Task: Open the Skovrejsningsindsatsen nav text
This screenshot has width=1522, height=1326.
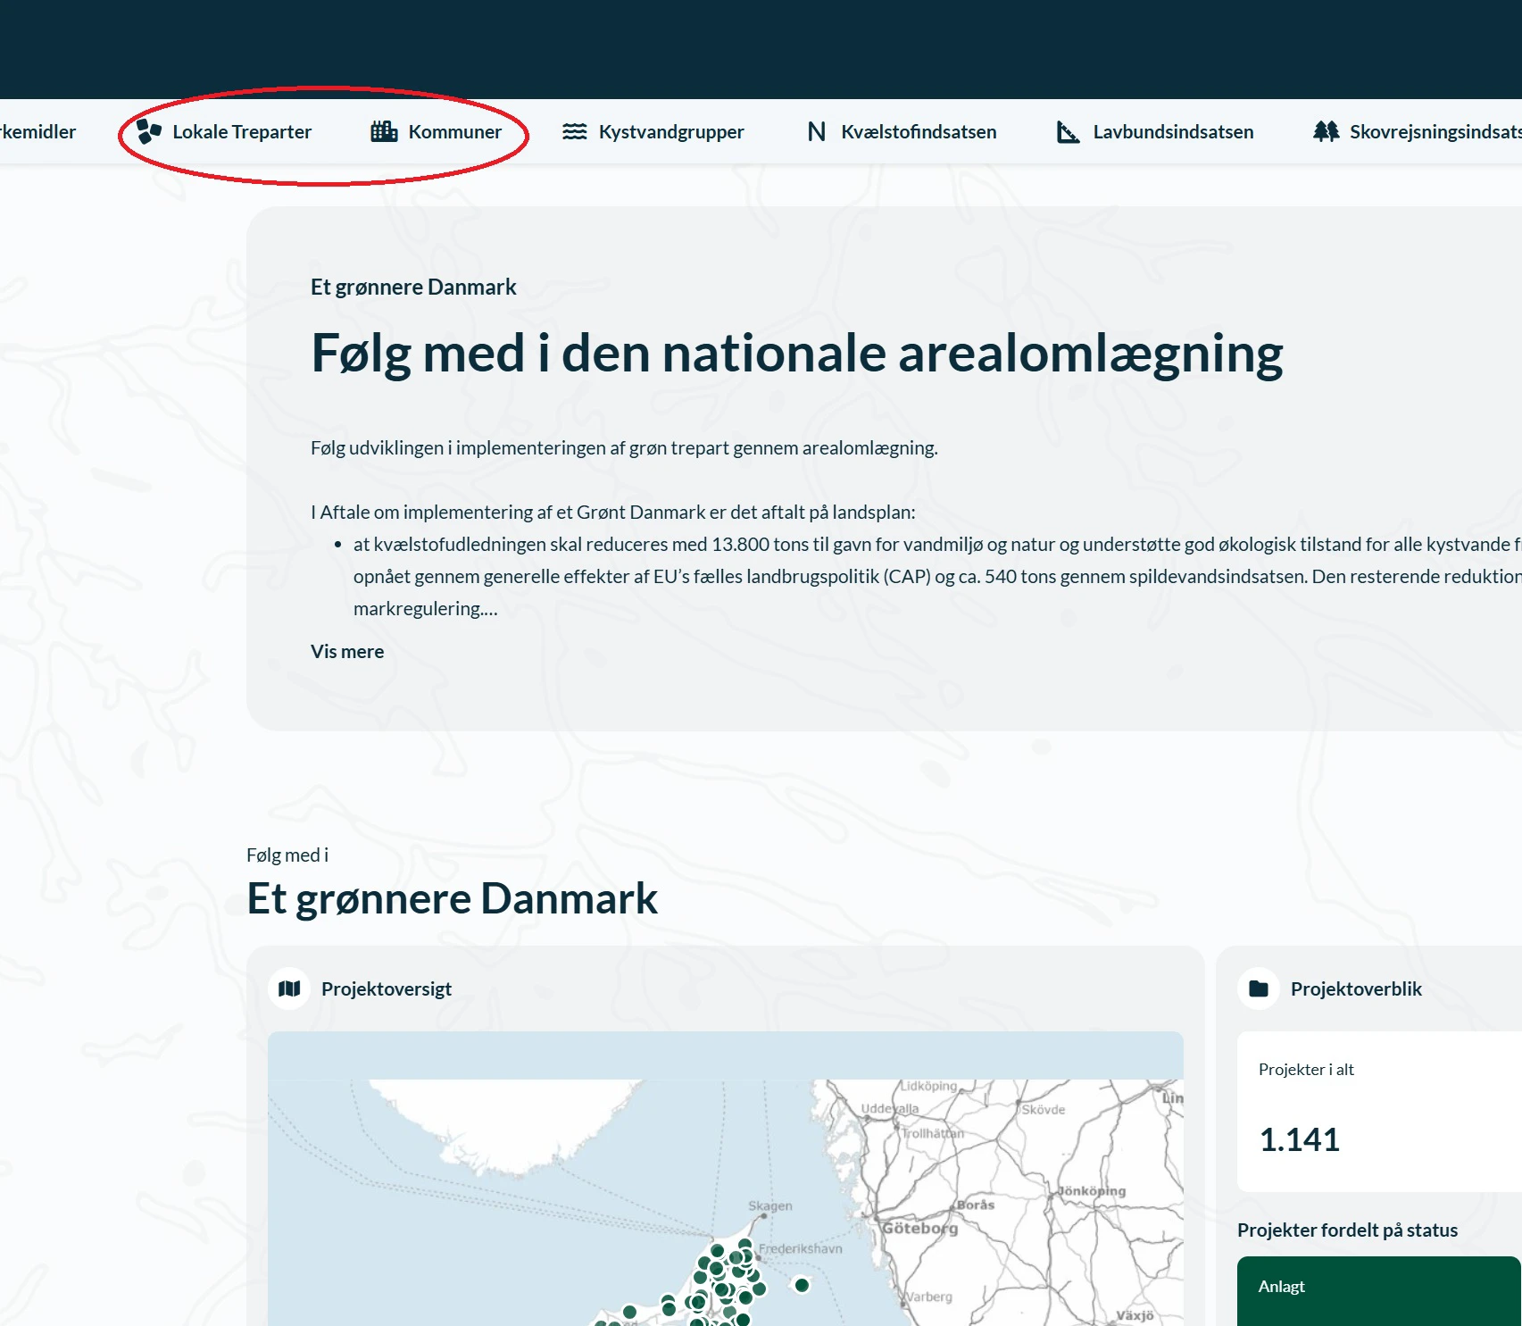Action: point(1434,132)
